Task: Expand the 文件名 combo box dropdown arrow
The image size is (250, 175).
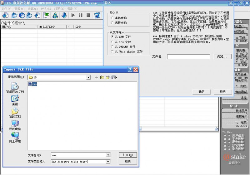Action: pos(108,155)
